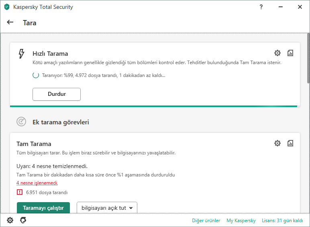Click 'Uyarı: 4 nesne temizlenmedi.' text
This screenshot has height=227, width=310.
(x=52, y=166)
